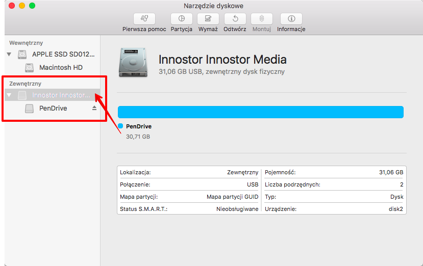
Task: Click the Urządzenie: label
Action: pos(281,209)
